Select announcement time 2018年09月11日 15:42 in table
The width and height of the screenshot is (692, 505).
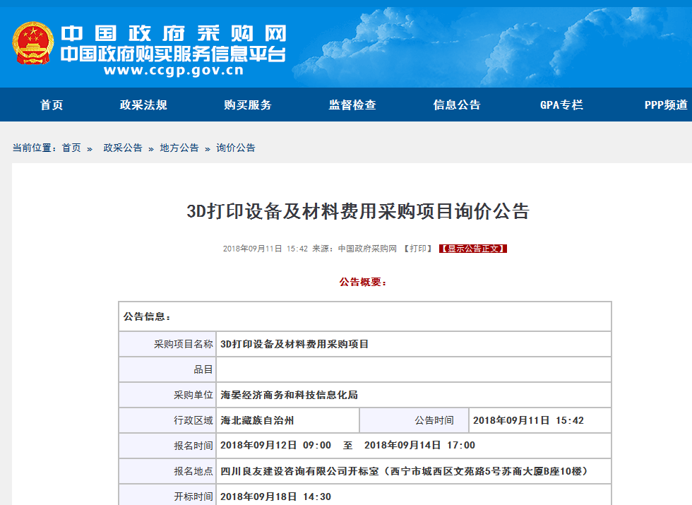[x=528, y=420]
